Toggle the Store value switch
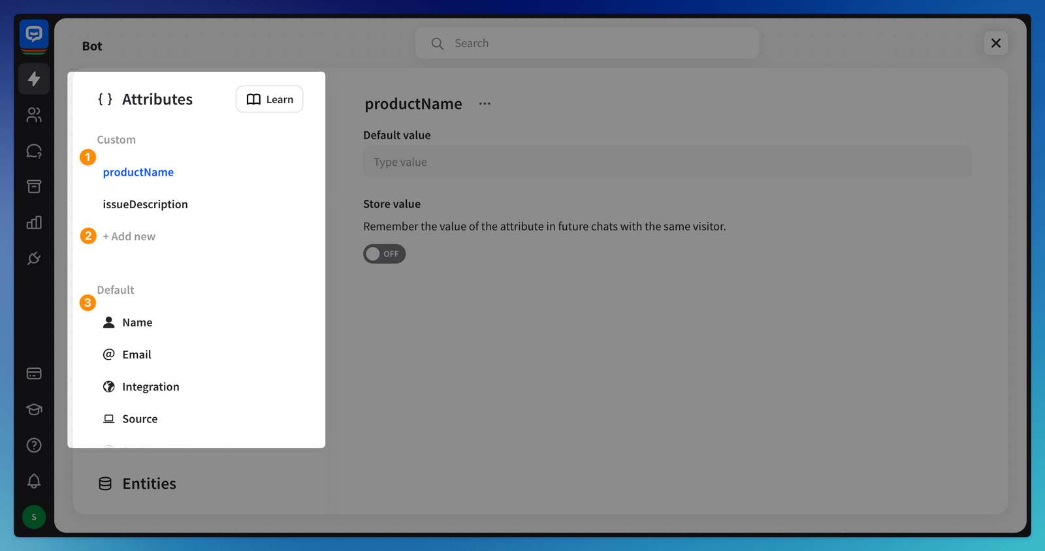1045x551 pixels. click(x=384, y=254)
